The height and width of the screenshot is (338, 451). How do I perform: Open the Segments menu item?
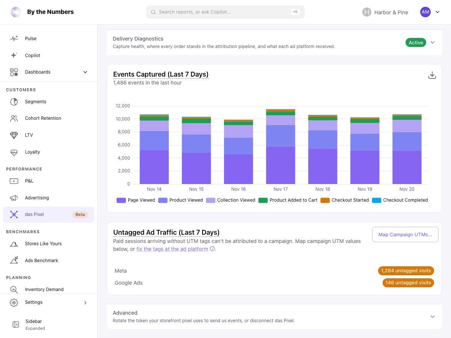point(49,102)
